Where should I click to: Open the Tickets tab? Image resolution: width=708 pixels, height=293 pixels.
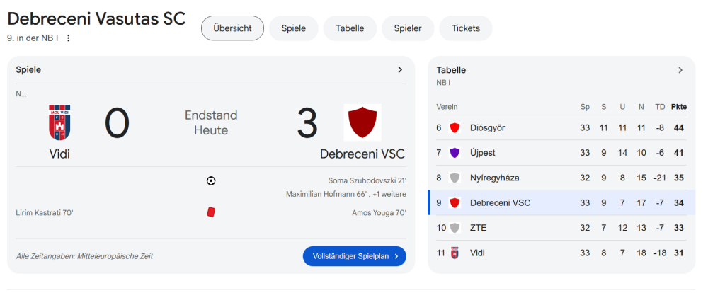(x=465, y=28)
